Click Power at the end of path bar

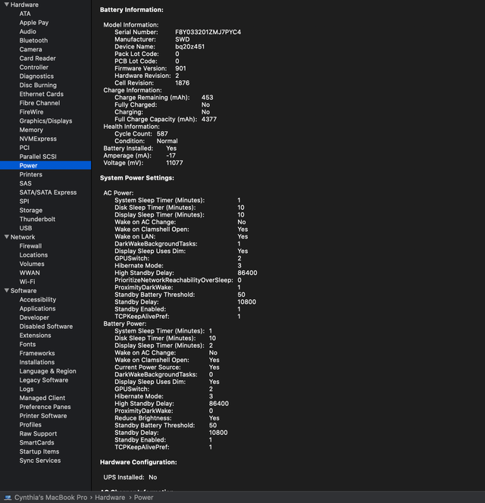(144, 498)
